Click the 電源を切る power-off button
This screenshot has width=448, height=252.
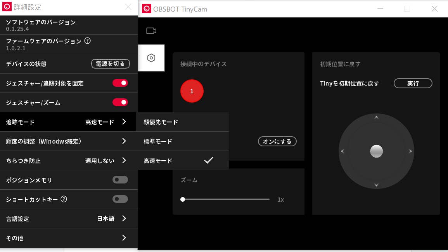pyautogui.click(x=111, y=63)
